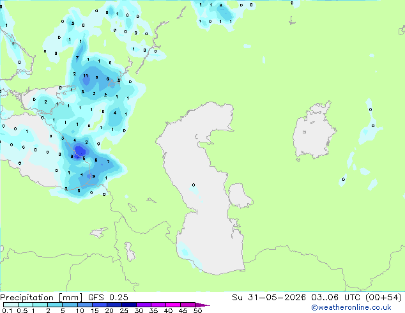Viewport: 405px width, 313px height.
Task: Click the legend scale label '40'
Action: click(x=168, y=310)
